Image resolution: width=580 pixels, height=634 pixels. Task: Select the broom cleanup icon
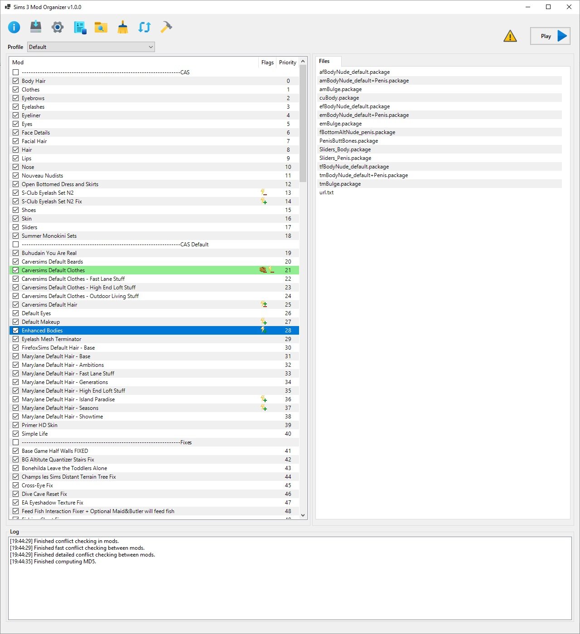[122, 27]
